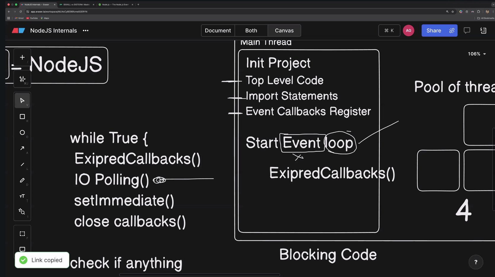Open the browser zoom magnifier icon
The width and height of the screenshot is (495, 277).
(447, 12)
